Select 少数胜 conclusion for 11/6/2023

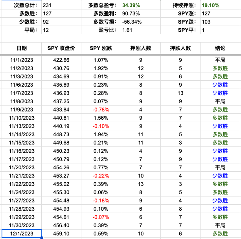coord(220,85)
